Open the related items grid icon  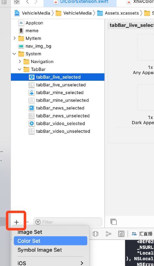tap(17, 2)
